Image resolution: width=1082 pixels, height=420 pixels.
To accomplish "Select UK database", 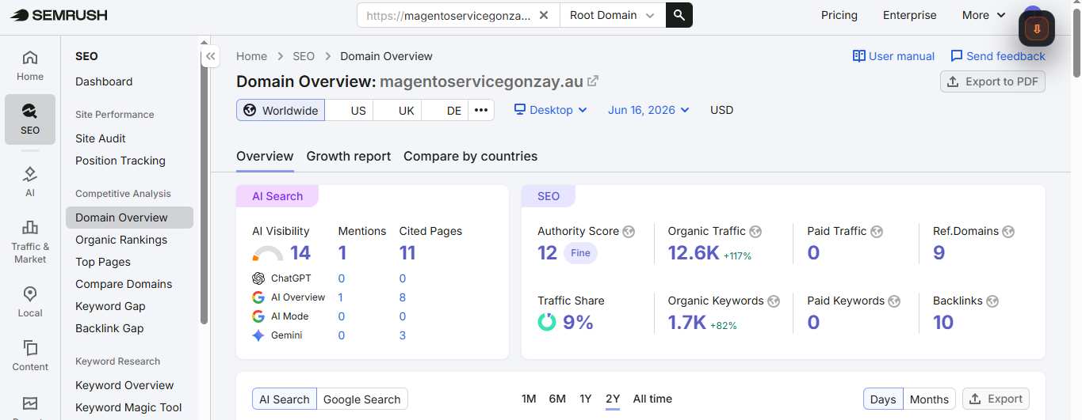I will click(398, 110).
